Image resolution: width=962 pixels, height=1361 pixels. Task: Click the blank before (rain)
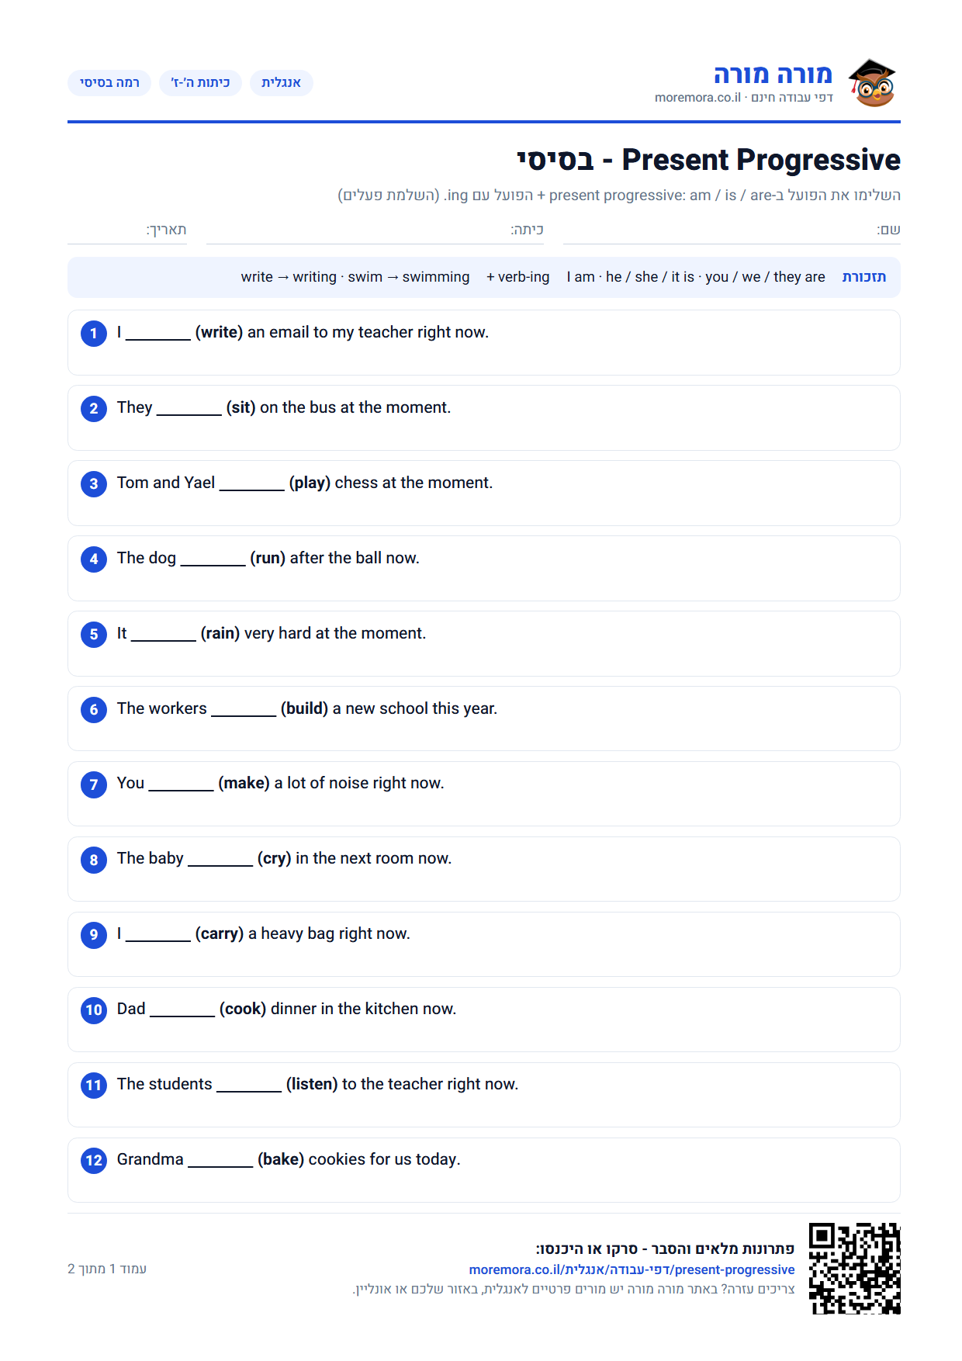(x=164, y=635)
